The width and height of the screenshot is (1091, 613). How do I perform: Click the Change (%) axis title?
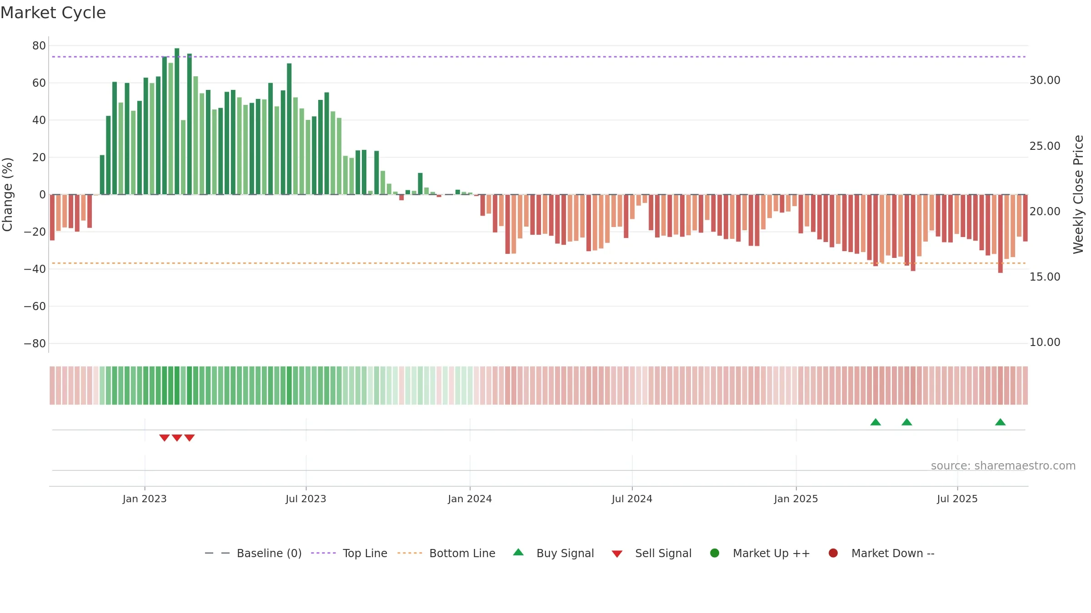[7, 194]
